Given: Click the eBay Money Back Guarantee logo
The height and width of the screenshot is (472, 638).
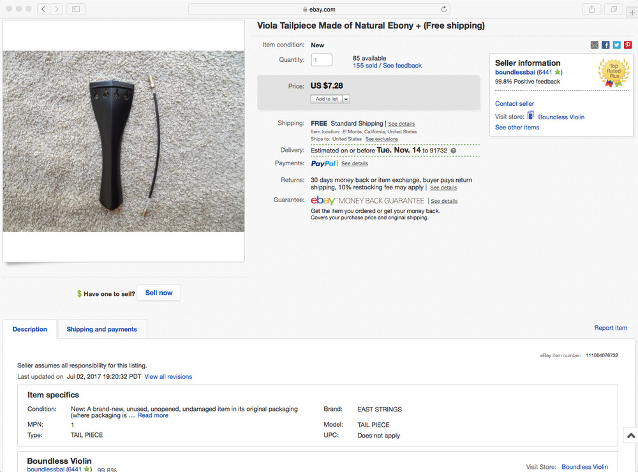Looking at the screenshot, I should click(323, 200).
